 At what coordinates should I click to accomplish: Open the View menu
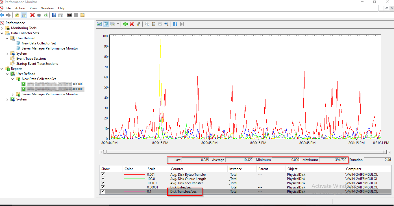click(x=33, y=8)
